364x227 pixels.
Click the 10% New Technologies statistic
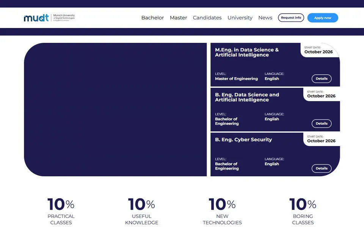click(222, 211)
